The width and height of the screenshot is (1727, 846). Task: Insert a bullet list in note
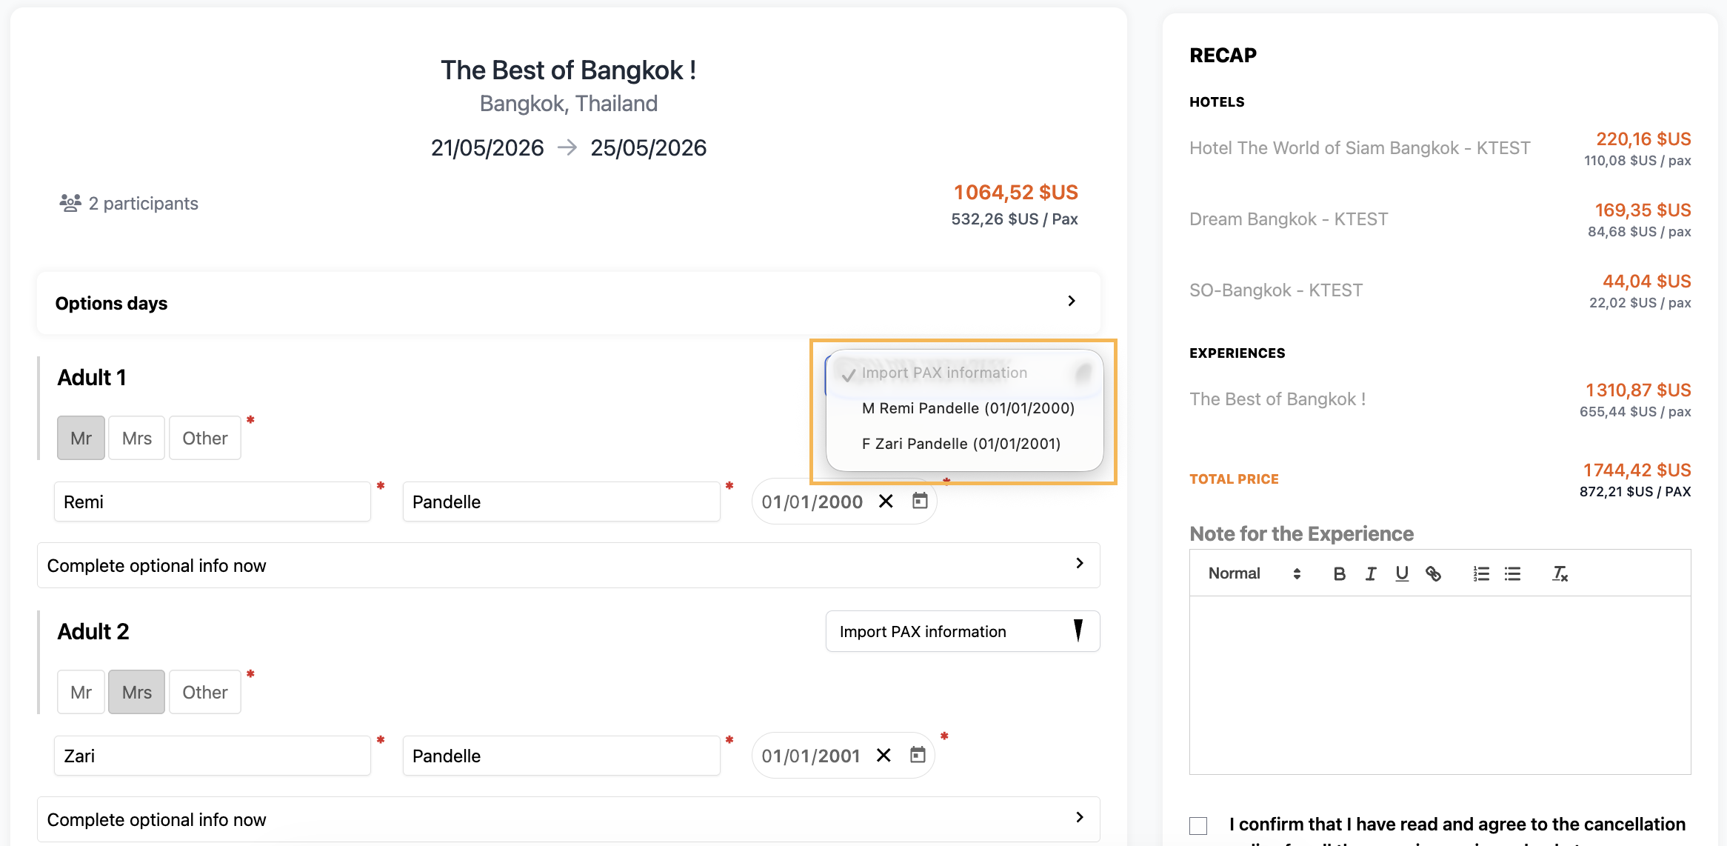click(x=1512, y=573)
